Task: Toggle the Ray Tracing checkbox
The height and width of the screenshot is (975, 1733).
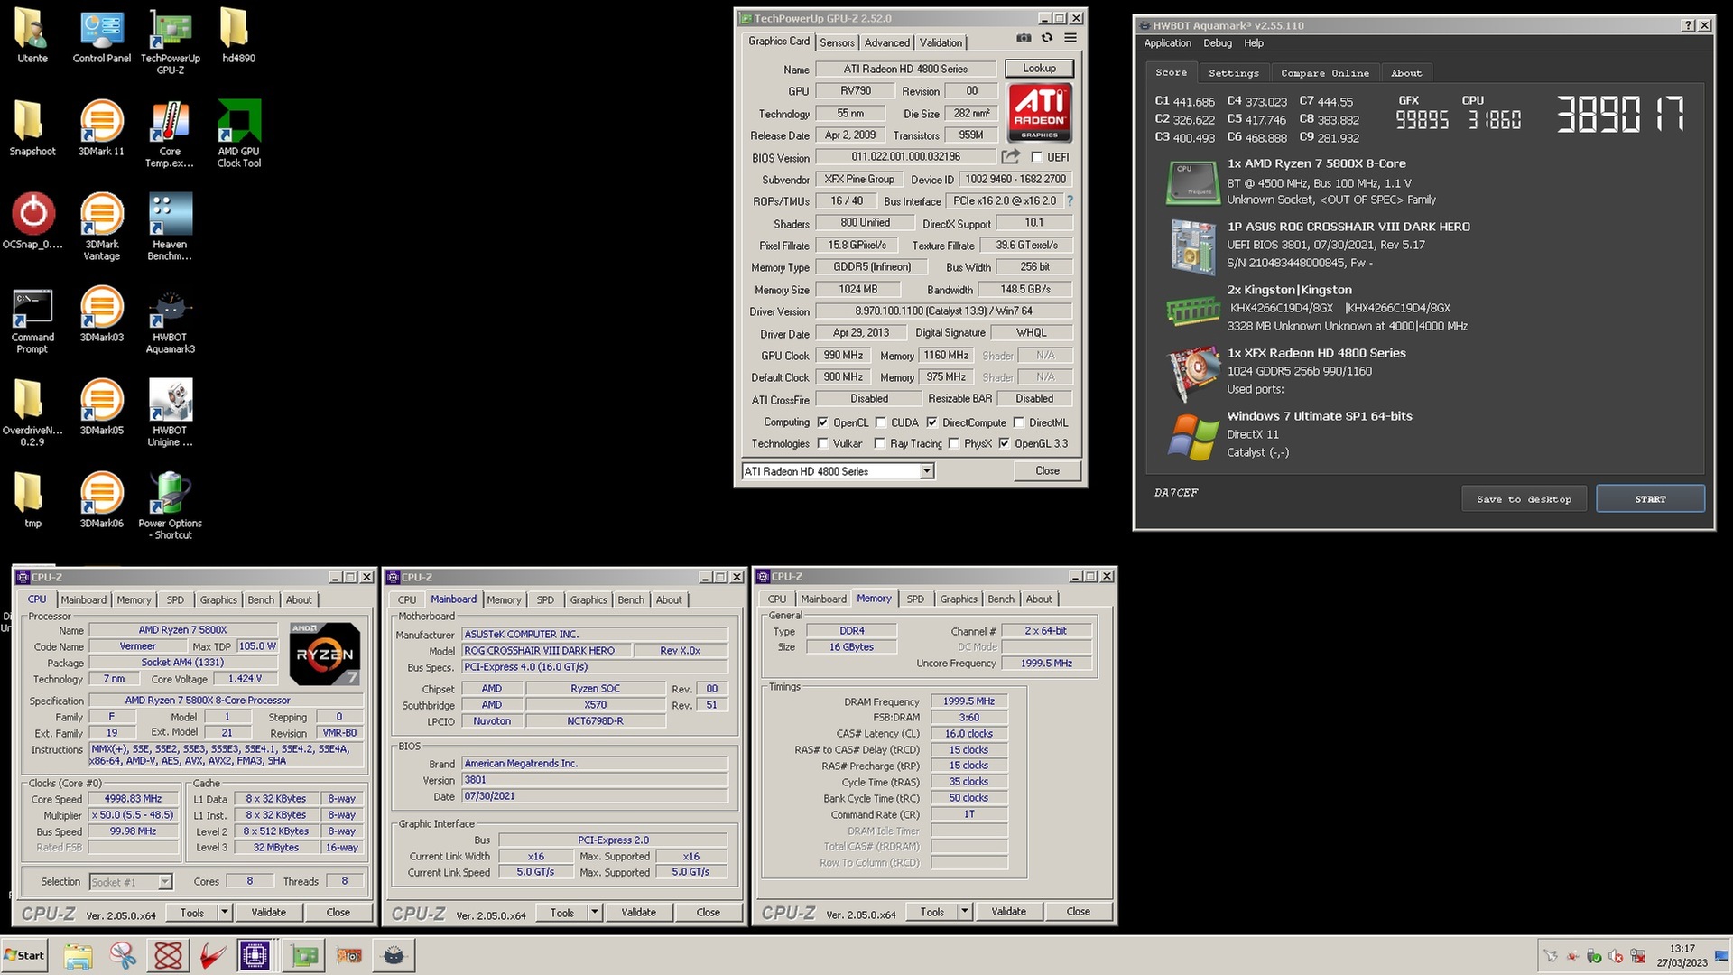Action: 879,443
